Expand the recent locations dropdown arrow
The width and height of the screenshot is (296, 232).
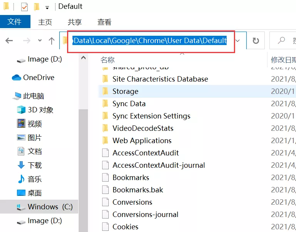coord(40,41)
